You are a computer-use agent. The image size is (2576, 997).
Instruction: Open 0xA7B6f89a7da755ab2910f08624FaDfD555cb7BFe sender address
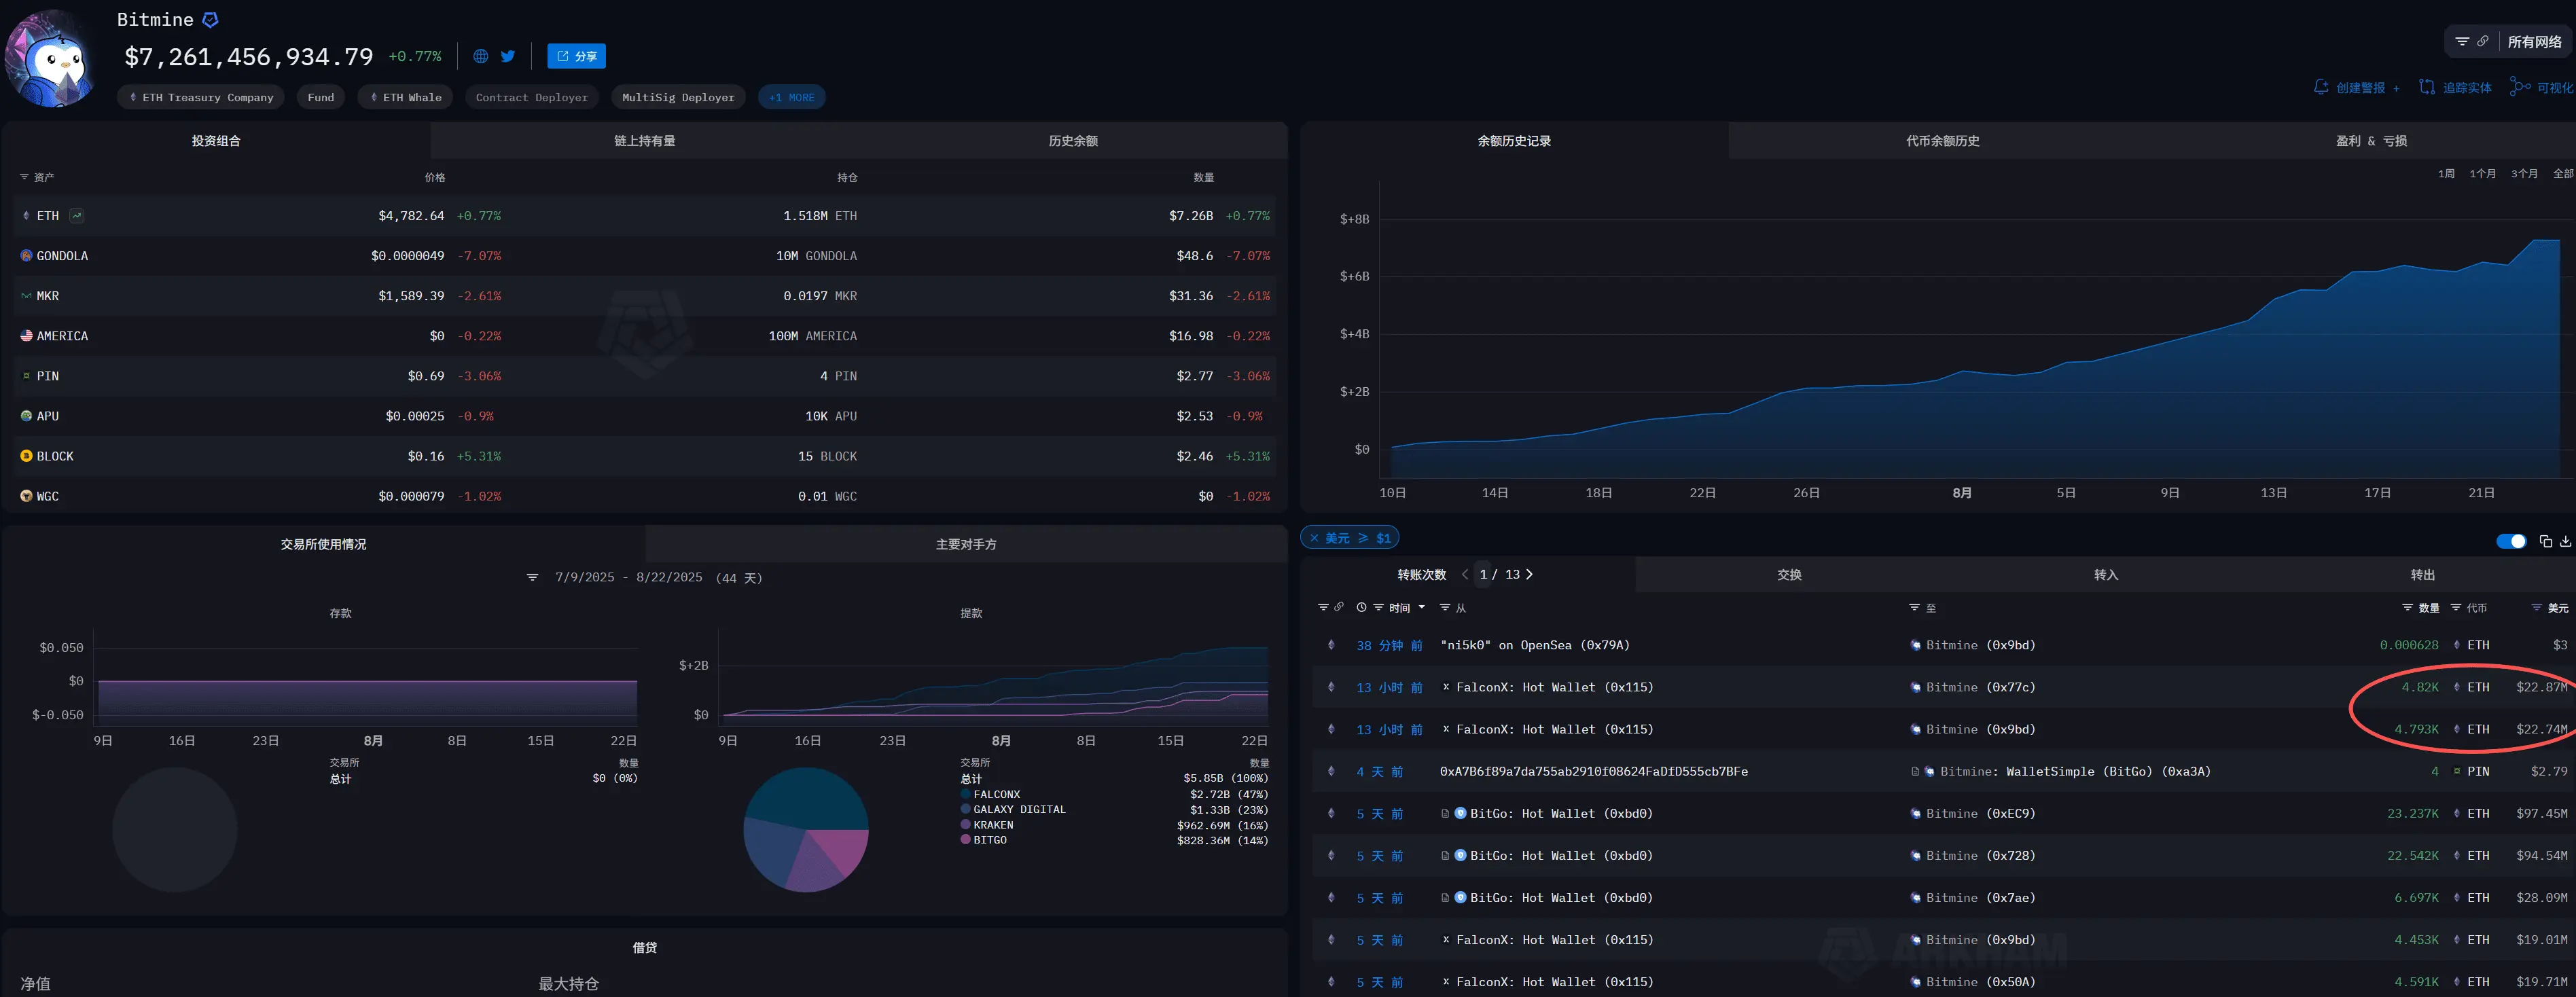pos(1594,771)
